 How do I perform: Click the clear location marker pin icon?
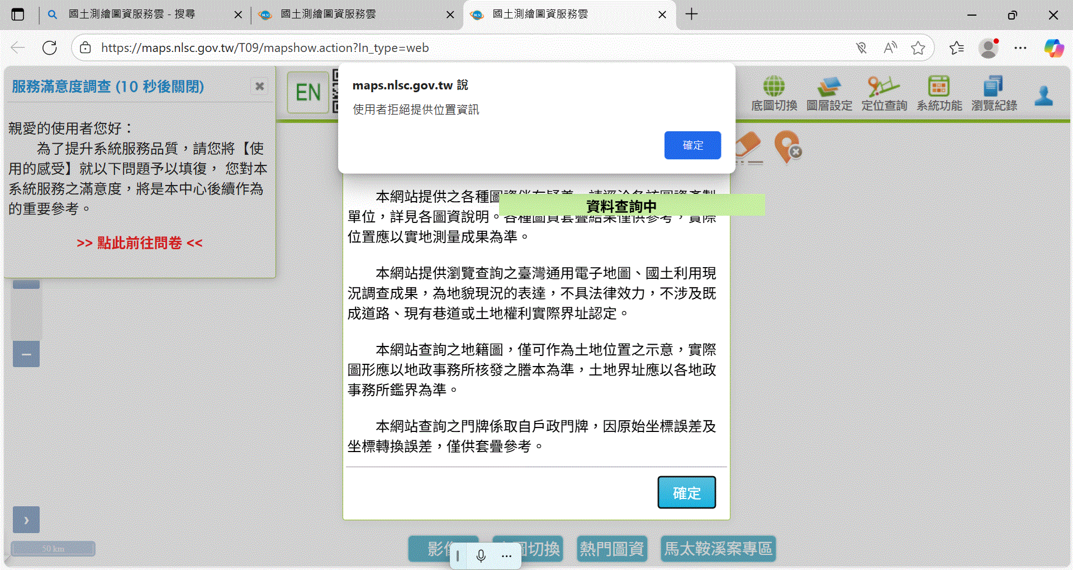click(x=787, y=147)
